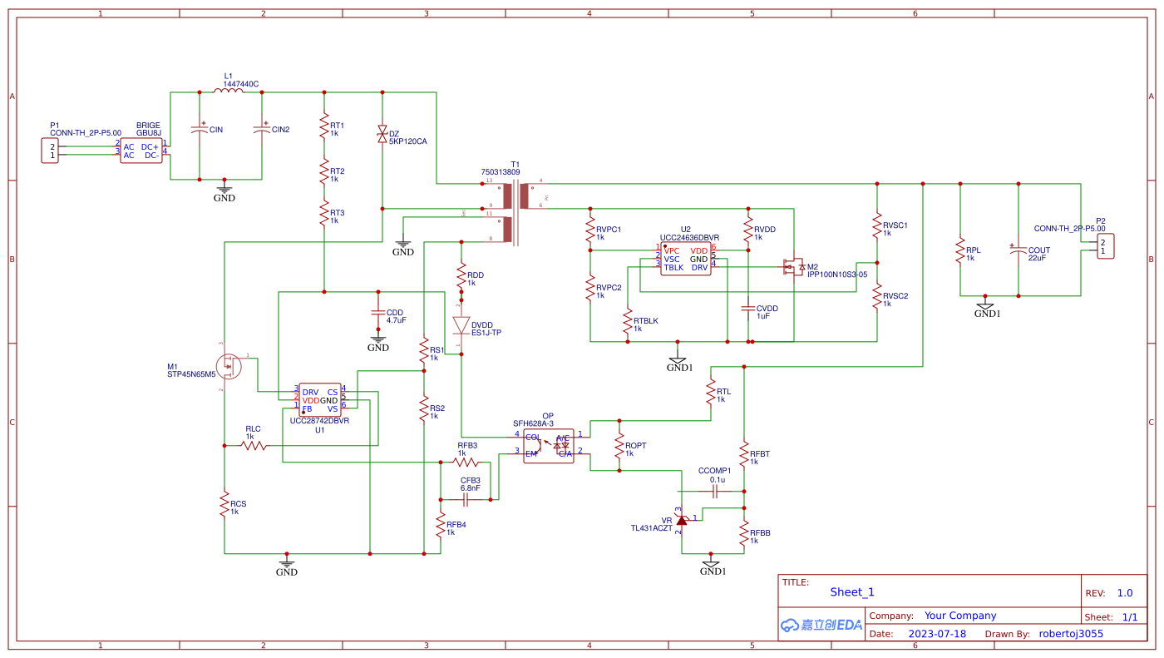The width and height of the screenshot is (1164, 658).
Task: Click the Your Company field text
Action: coord(960,615)
